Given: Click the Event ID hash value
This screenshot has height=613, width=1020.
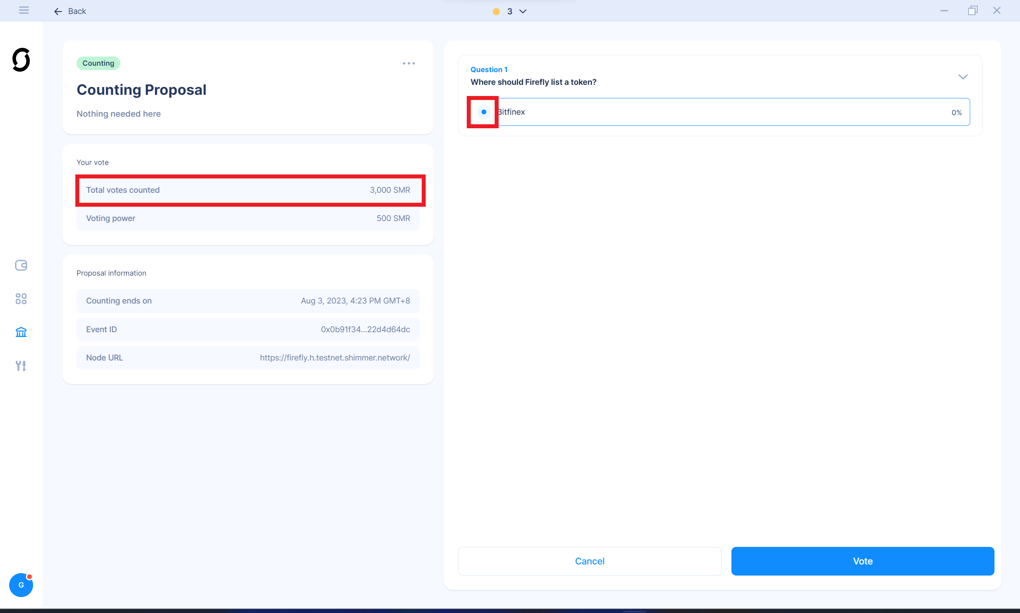Looking at the screenshot, I should (x=366, y=329).
